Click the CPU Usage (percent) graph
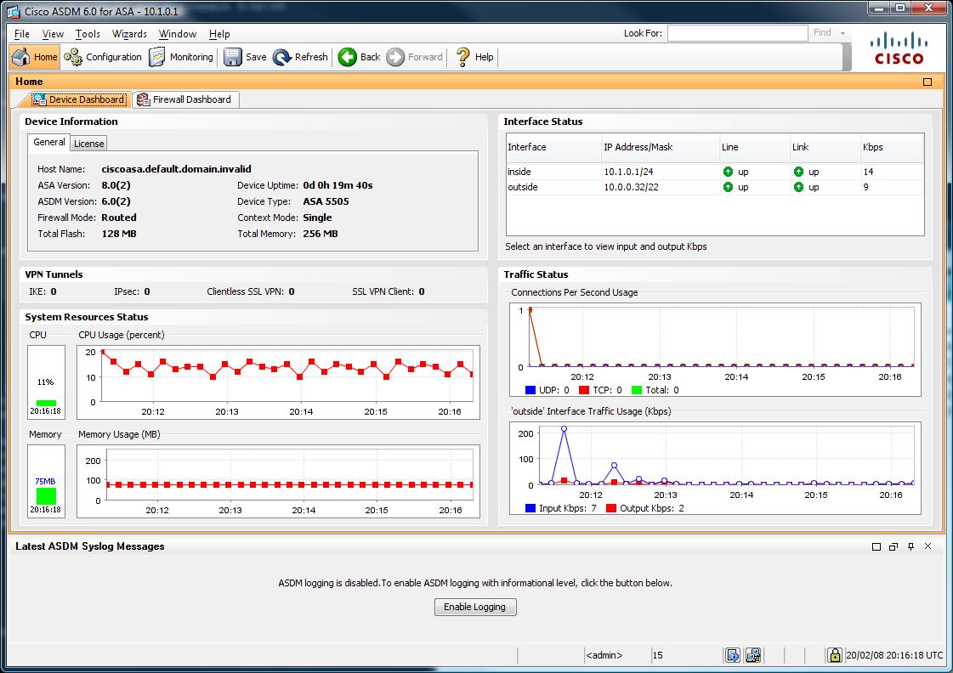The width and height of the screenshot is (953, 673). 278,382
